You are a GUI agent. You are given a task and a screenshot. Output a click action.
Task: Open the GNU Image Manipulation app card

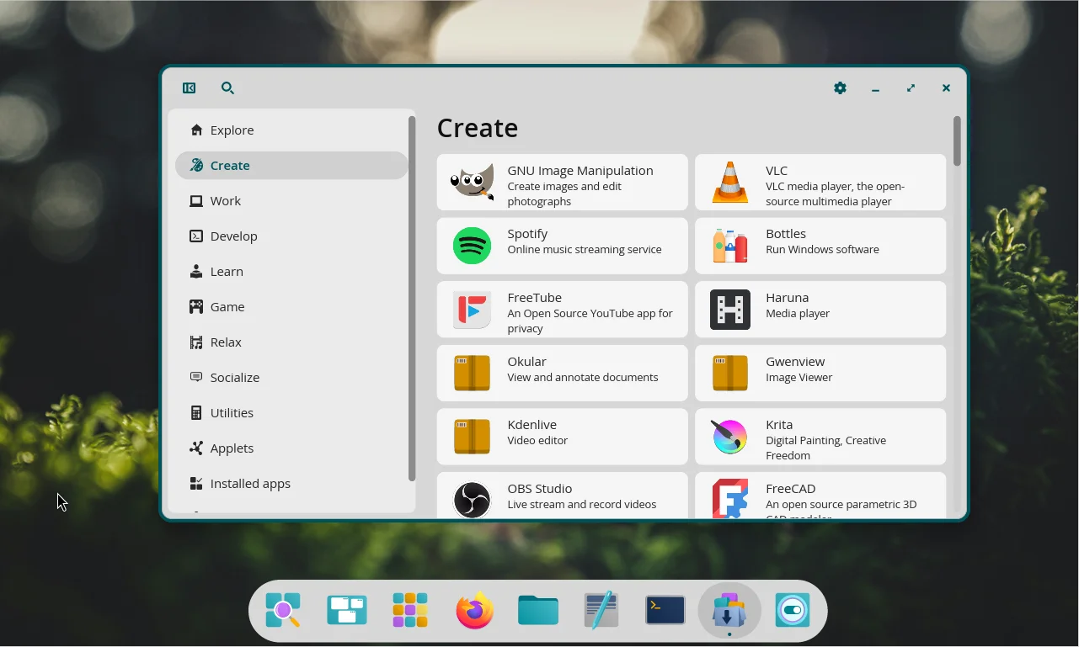tap(562, 183)
